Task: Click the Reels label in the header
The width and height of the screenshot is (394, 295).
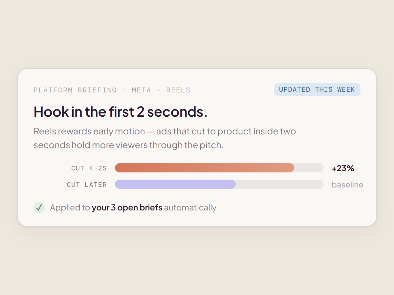Action: coord(178,90)
